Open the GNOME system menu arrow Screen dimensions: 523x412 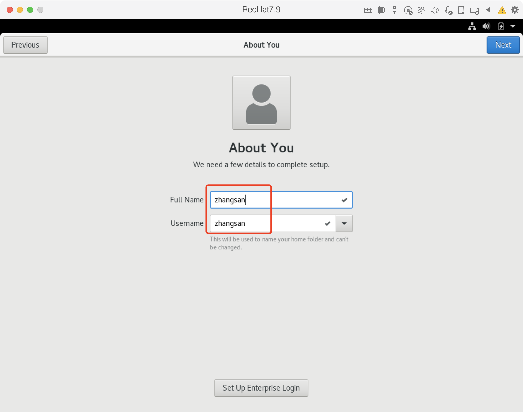[513, 26]
